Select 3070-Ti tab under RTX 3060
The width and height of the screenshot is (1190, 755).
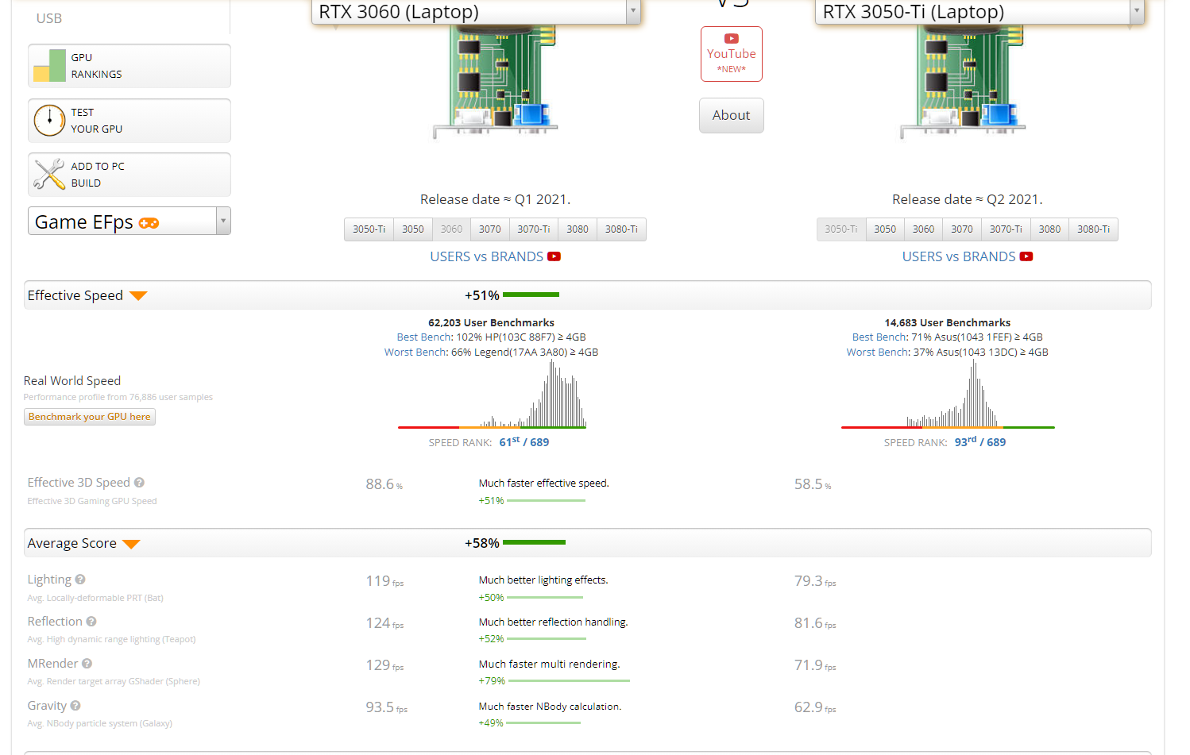pyautogui.click(x=534, y=229)
